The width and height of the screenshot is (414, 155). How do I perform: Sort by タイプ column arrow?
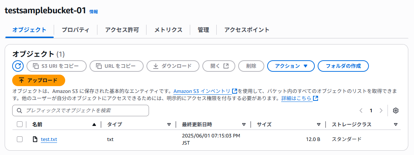[169, 125]
